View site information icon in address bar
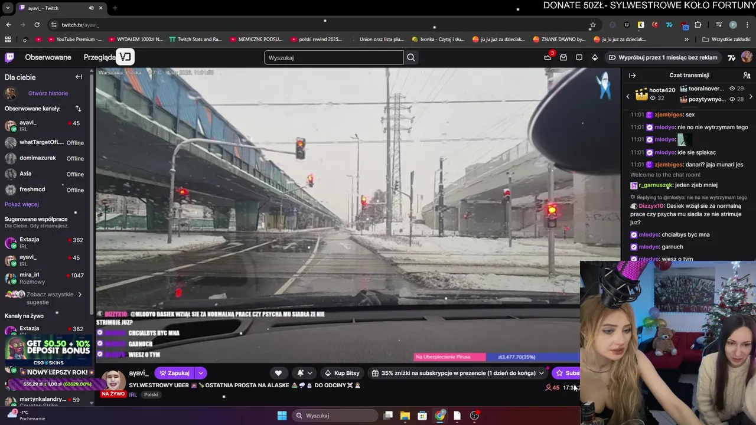Screen dimensions: 756x425 [x=54, y=25]
